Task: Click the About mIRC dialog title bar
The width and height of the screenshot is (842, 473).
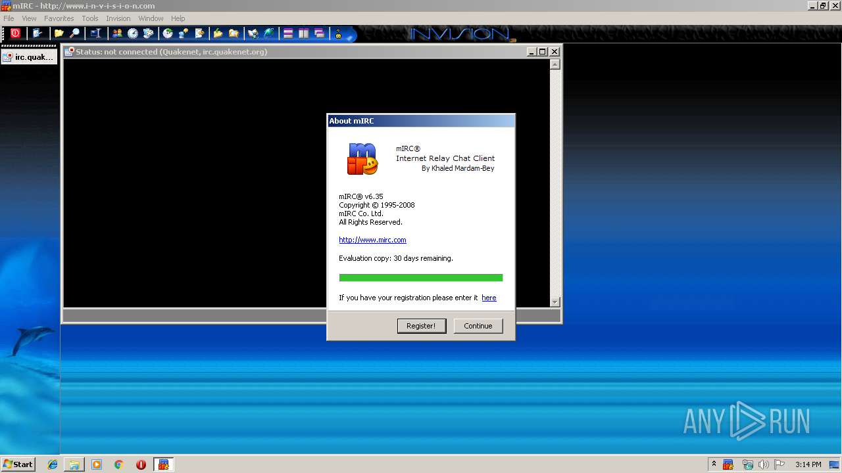Action: click(x=421, y=121)
